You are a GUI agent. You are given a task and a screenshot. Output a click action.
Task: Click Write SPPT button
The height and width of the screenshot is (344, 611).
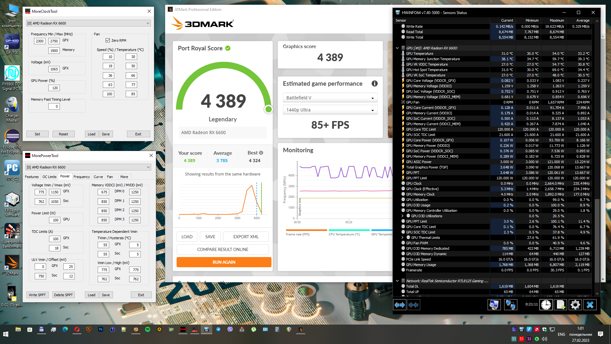(x=37, y=295)
